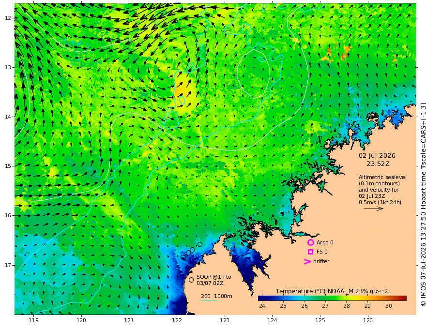Click the 'Altimetric sealevel' caption line
This screenshot has height=329, width=426.
click(382, 177)
